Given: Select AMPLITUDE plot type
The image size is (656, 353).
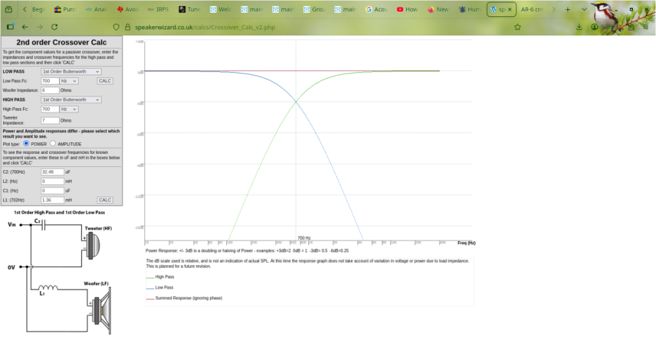Looking at the screenshot, I should (52, 143).
